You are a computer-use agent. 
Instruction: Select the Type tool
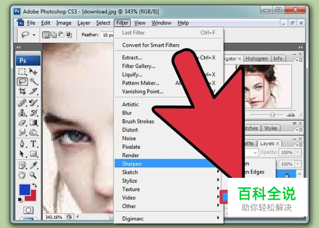[x=33, y=144]
